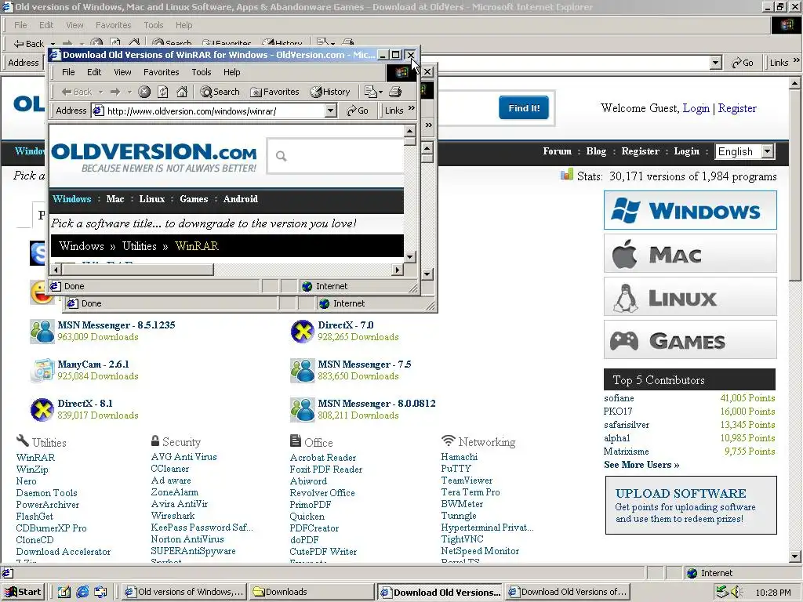Image resolution: width=803 pixels, height=602 pixels.
Task: Open address dropdown in WinRAR window
Action: (331, 111)
